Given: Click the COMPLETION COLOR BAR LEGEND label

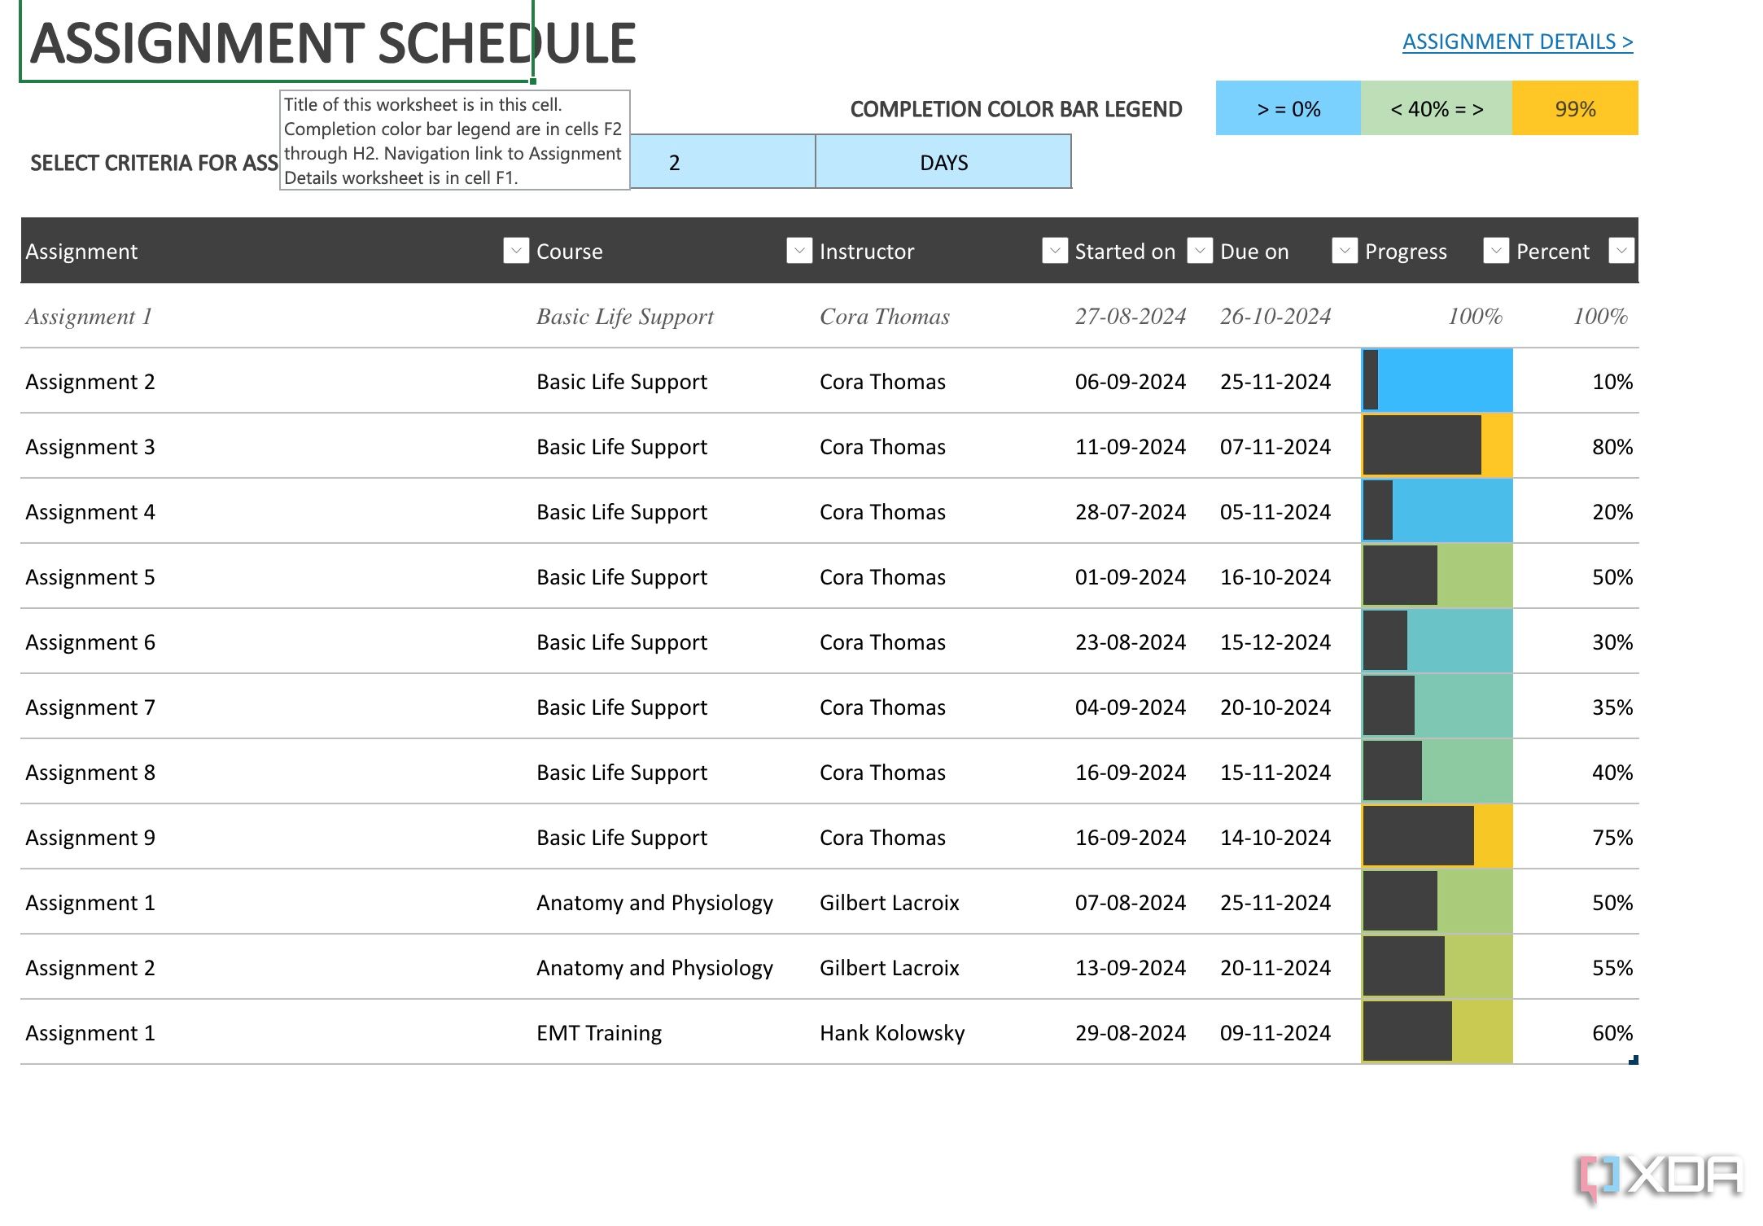Looking at the screenshot, I should point(1016,109).
